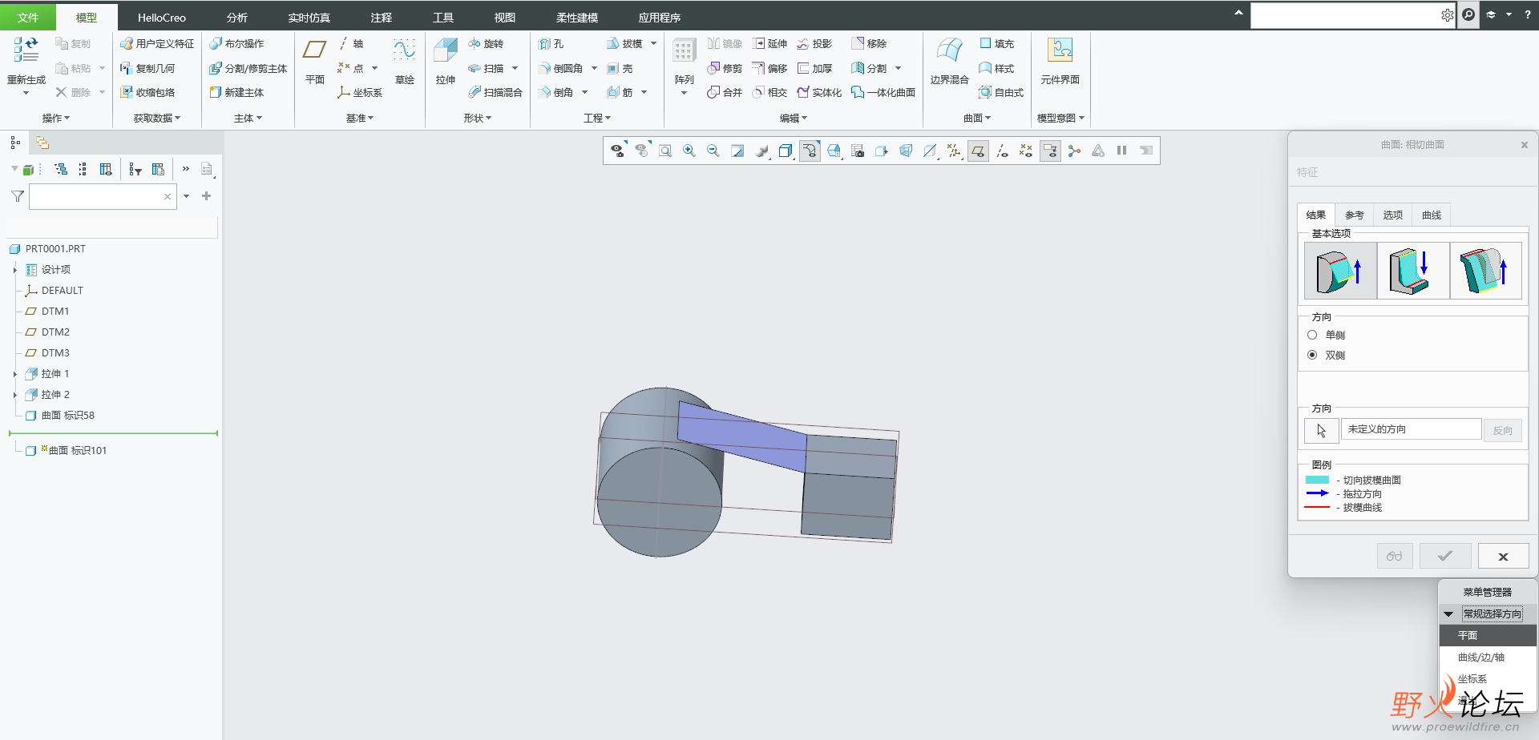Click the Model Tree tab icon
Viewport: 1539px width, 740px height.
point(15,143)
